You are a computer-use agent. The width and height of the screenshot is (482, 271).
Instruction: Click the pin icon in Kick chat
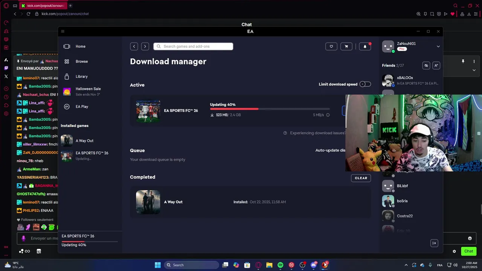[x=463, y=61]
